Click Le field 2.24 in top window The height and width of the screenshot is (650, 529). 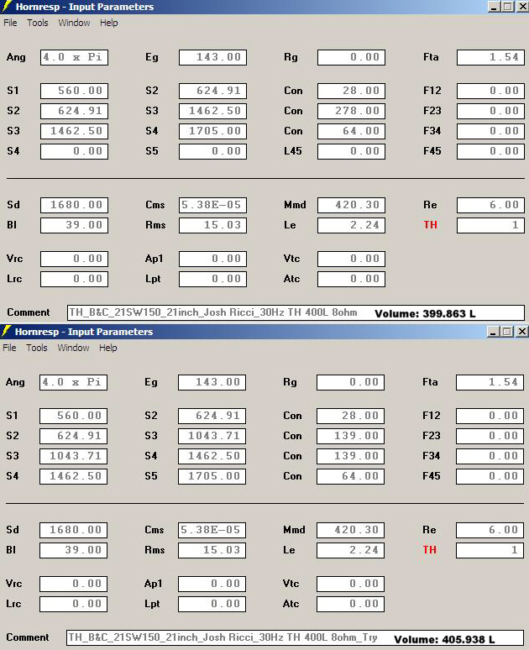click(351, 225)
